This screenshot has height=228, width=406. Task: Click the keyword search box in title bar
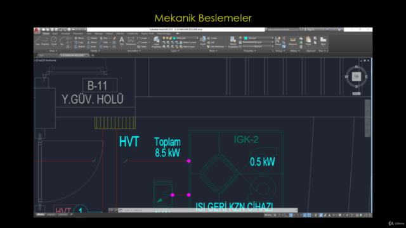click(283, 30)
